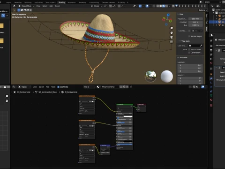Open the viewport Select menu

pyautogui.click(x=45, y=6)
